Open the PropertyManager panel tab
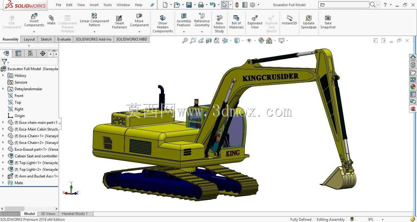This screenshot has width=417, height=222. pyautogui.click(x=18, y=54)
